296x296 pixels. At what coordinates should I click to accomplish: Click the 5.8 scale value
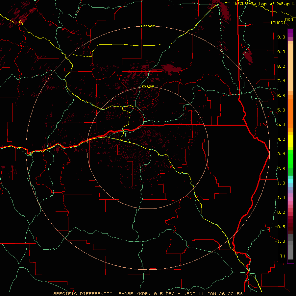tap(281, 110)
